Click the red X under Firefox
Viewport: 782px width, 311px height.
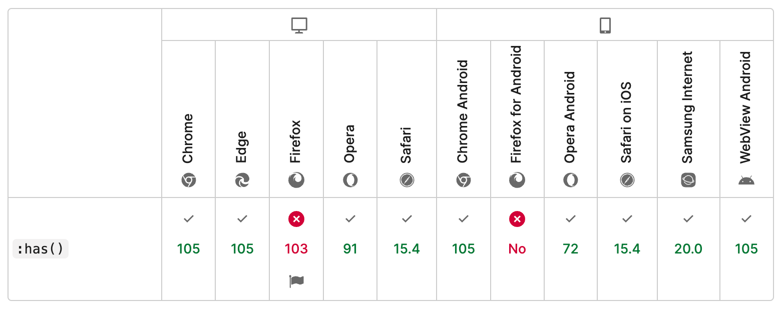tap(296, 218)
